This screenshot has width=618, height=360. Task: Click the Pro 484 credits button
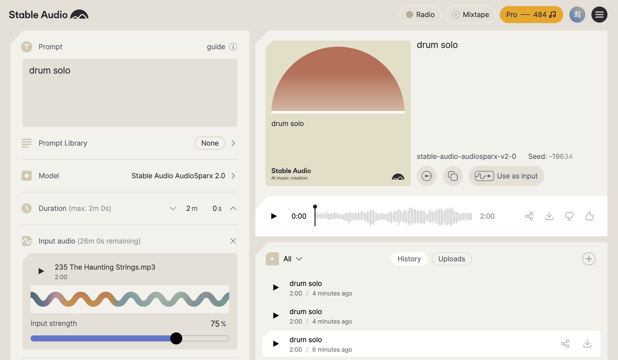[x=531, y=15]
